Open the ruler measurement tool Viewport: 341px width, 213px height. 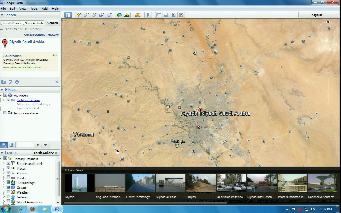[x=148, y=15]
